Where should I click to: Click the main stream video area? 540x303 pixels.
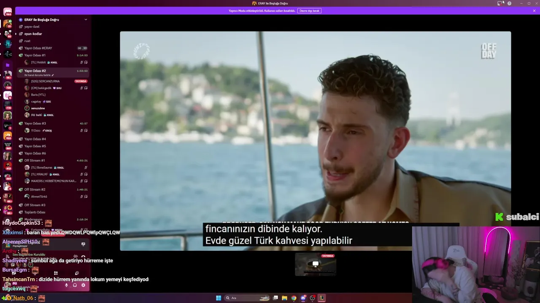tap(315, 141)
